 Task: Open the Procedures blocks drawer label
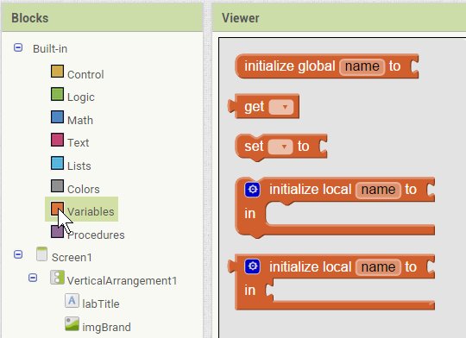click(96, 235)
